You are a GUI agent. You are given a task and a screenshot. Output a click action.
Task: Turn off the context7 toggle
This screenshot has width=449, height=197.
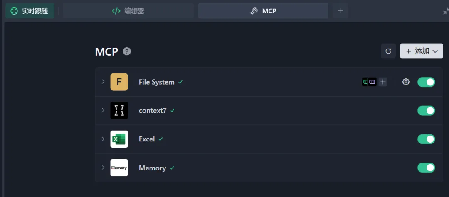point(426,111)
